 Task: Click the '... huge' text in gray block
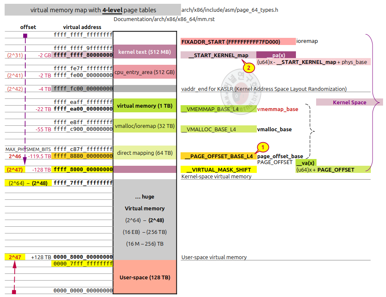pyautogui.click(x=145, y=196)
